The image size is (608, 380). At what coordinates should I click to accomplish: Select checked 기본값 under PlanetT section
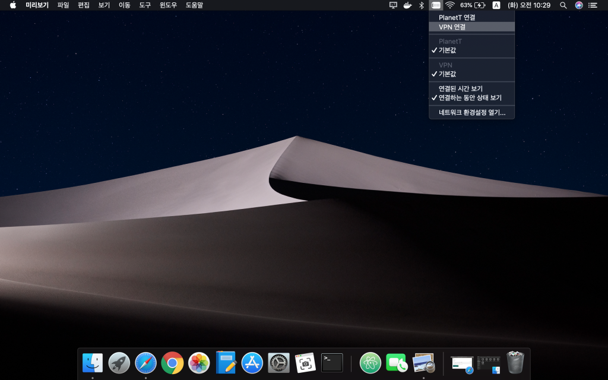click(471, 50)
